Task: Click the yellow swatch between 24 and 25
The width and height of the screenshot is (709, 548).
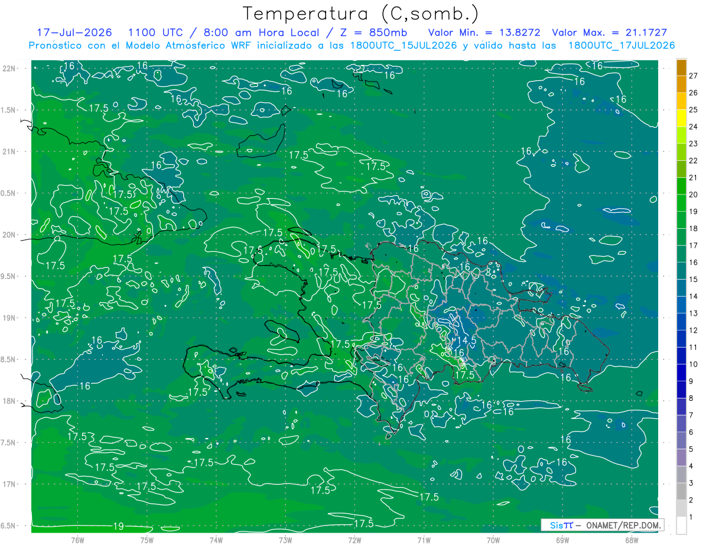Action: pos(681,118)
